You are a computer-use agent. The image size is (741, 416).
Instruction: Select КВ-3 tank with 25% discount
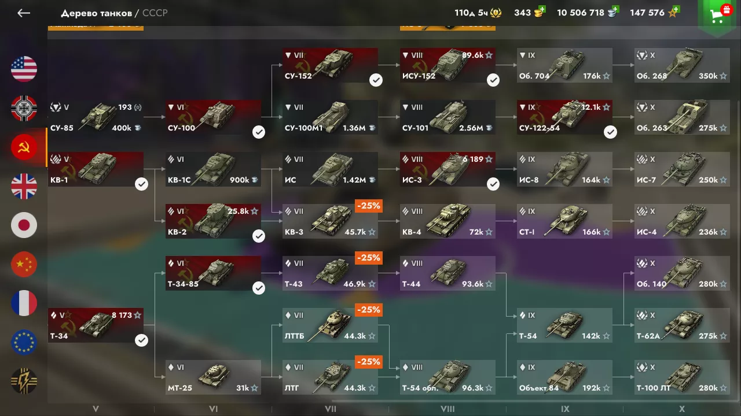click(330, 221)
